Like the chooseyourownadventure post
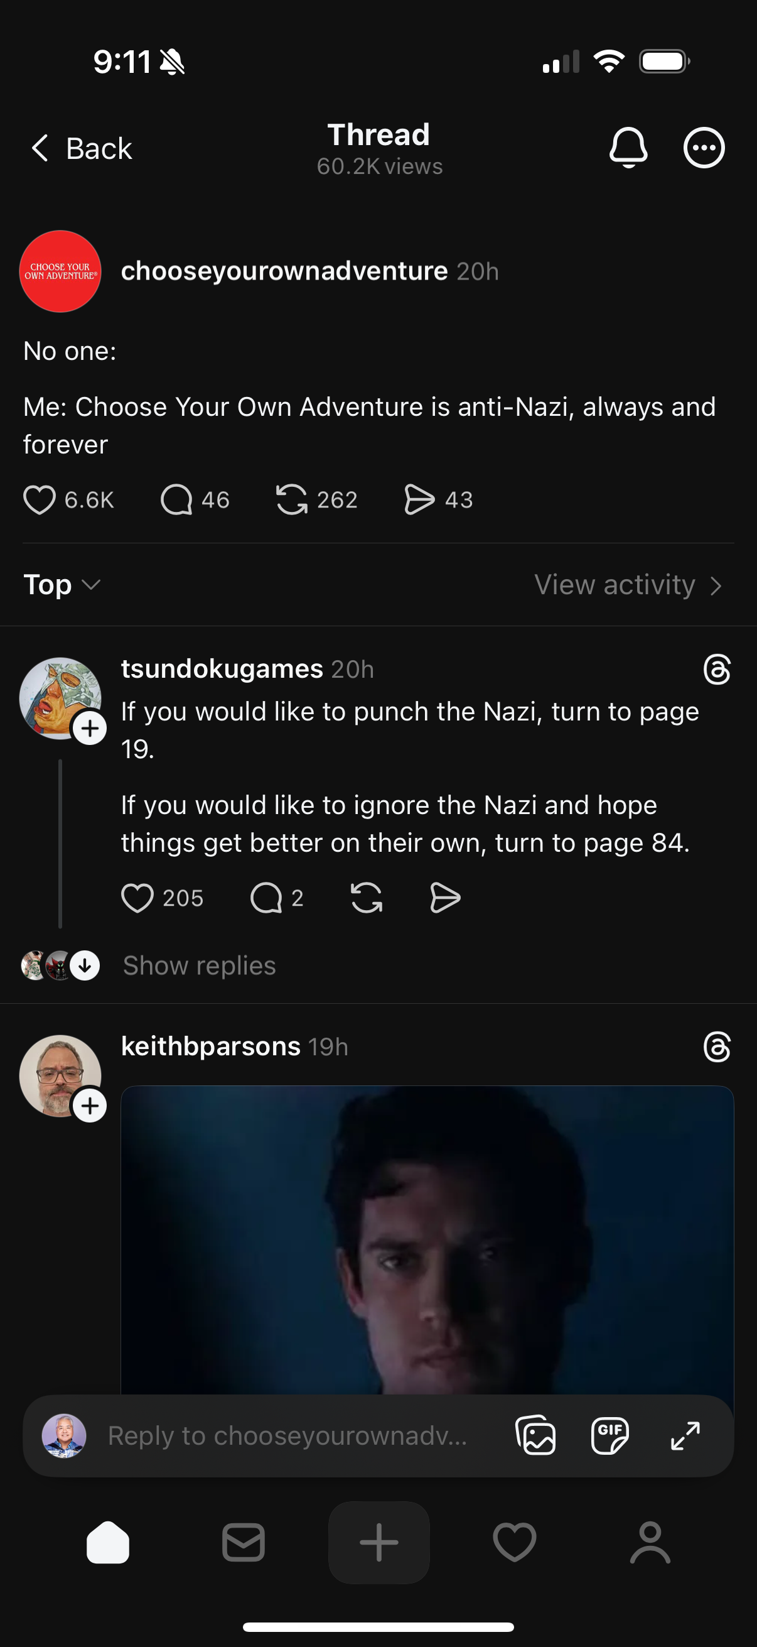This screenshot has height=1647, width=757. click(x=40, y=499)
